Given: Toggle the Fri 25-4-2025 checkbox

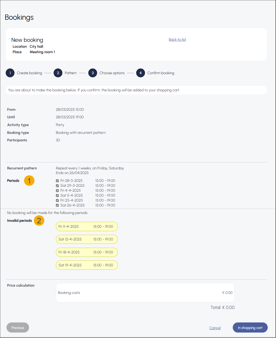Looking at the screenshot, I should 57,201.
